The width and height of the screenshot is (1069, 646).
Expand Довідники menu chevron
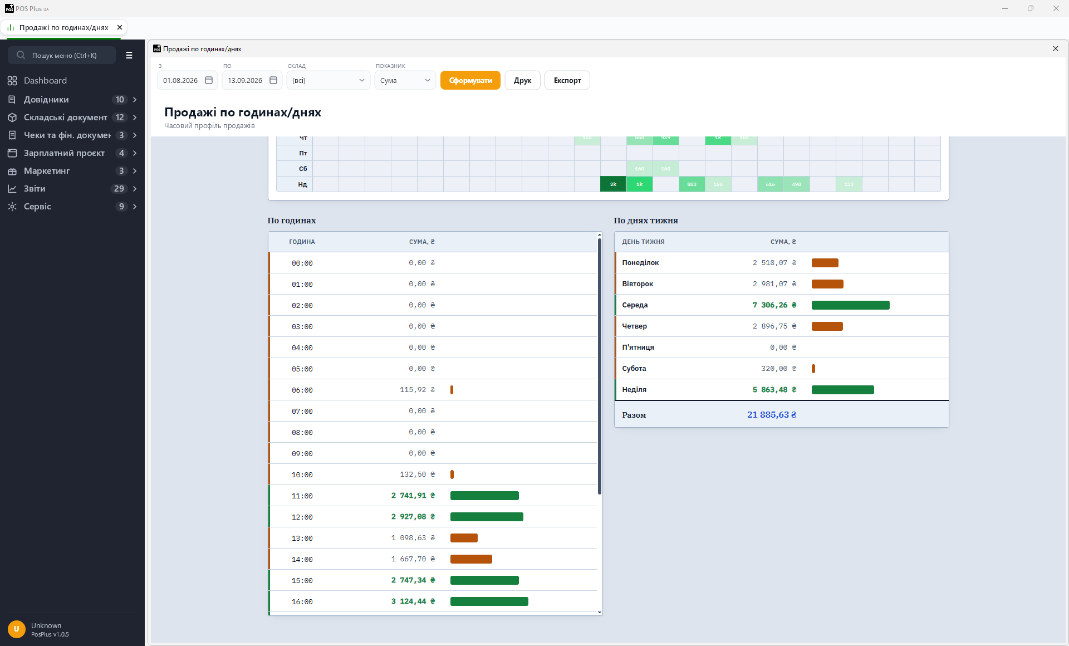[x=135, y=100]
